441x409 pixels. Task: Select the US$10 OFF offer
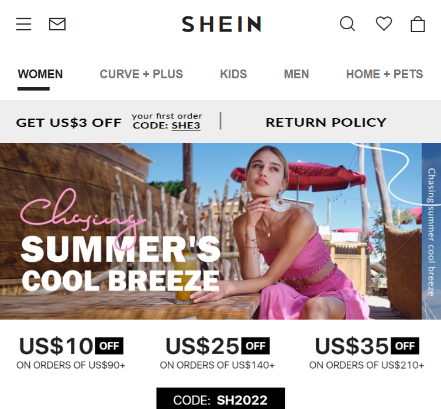pos(71,353)
